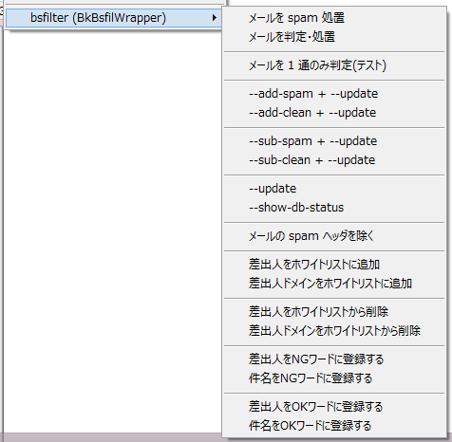452x442 pixels.
Task: Select 差出人をホワイトリストから削除
Action: pyautogui.click(x=334, y=312)
